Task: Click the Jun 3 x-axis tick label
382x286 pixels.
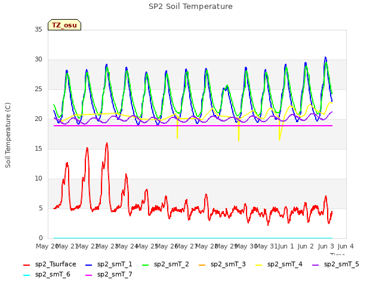Action: pyautogui.click(x=326, y=246)
